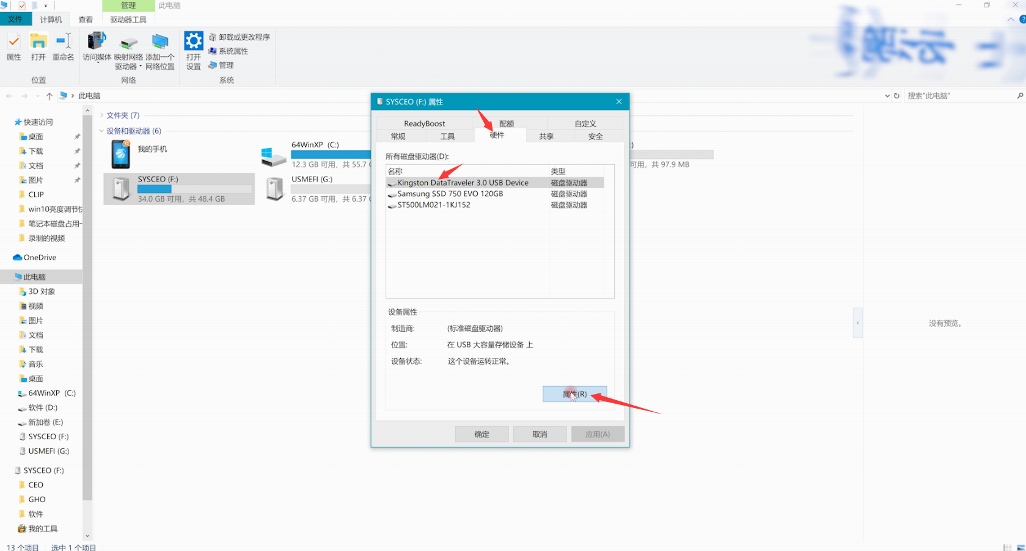Collapse Devices and drives (设备和驱动器) group
The height and width of the screenshot is (551, 1026).
point(101,131)
